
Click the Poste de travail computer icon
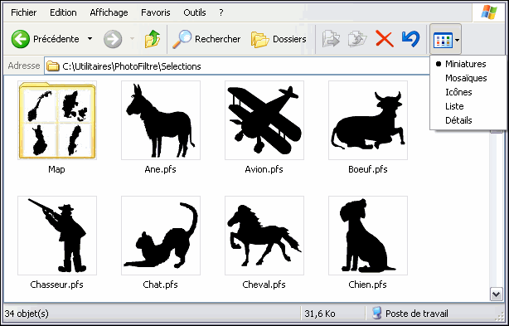tap(376, 314)
